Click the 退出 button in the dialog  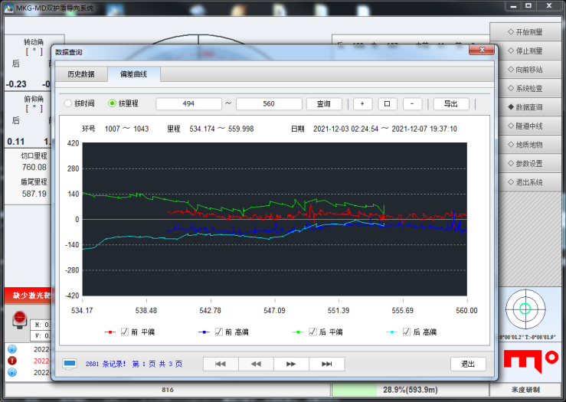(x=468, y=364)
